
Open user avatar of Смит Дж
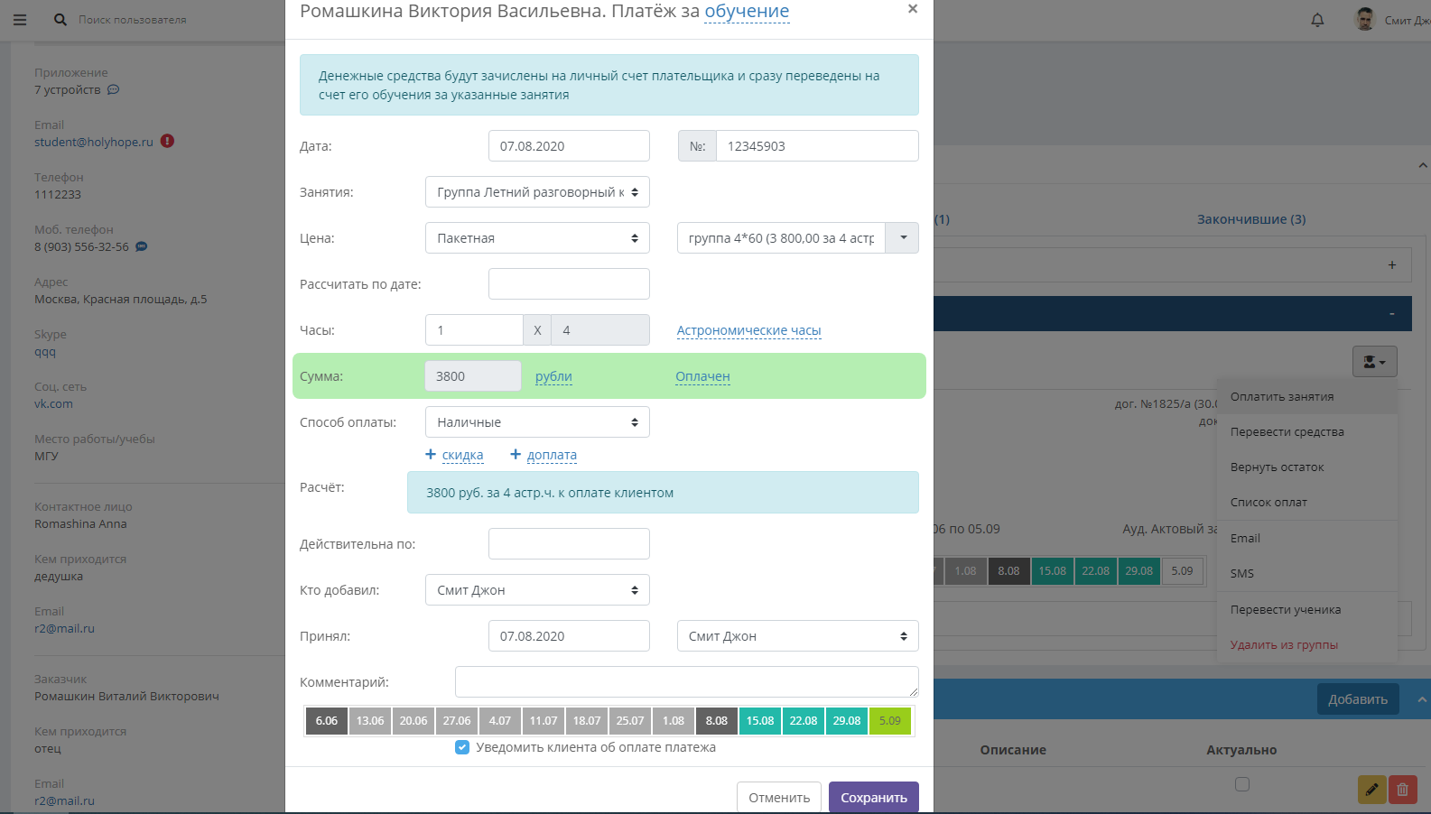(1365, 19)
